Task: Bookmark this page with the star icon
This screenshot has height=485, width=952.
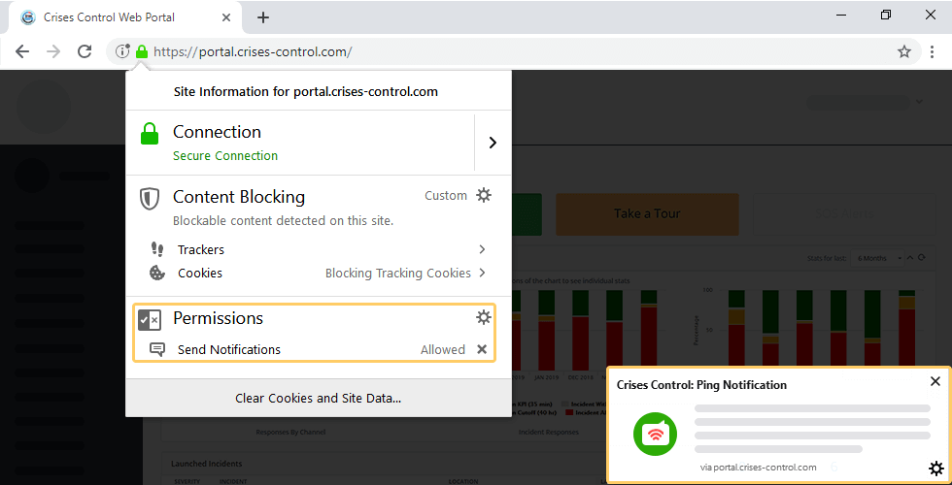Action: 904,51
